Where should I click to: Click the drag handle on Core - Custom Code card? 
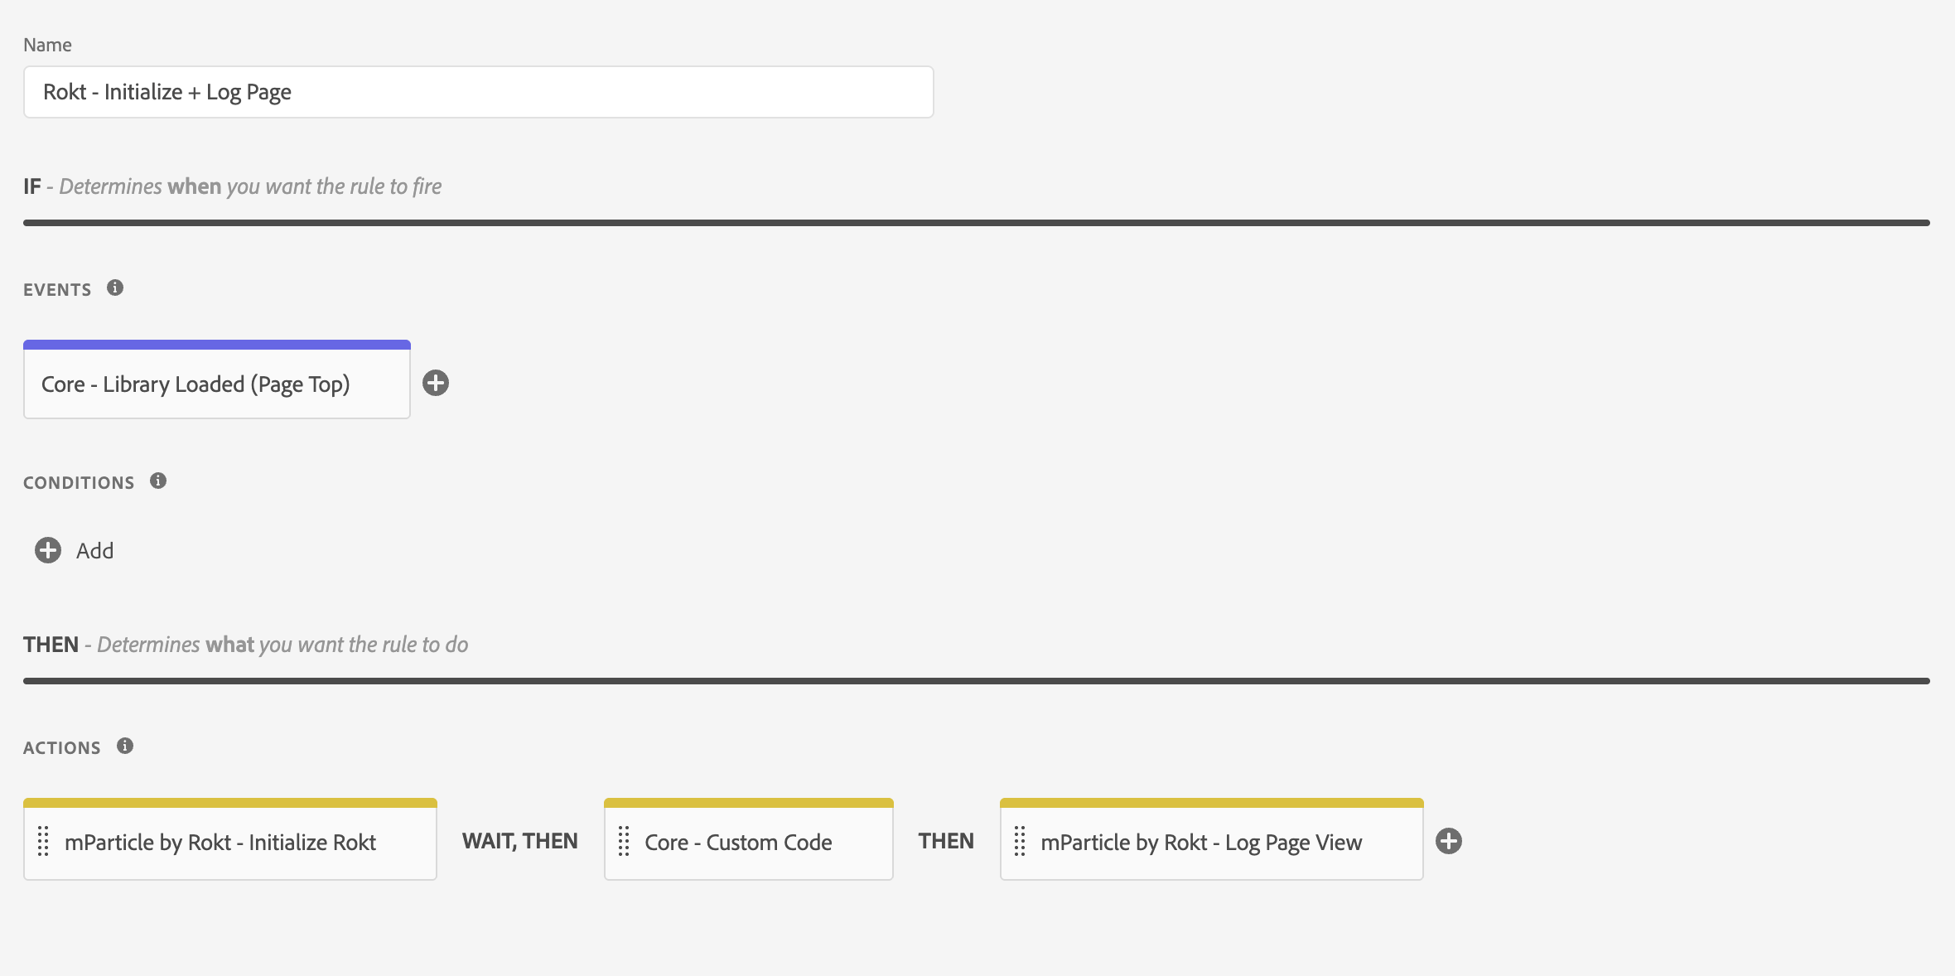click(x=624, y=841)
